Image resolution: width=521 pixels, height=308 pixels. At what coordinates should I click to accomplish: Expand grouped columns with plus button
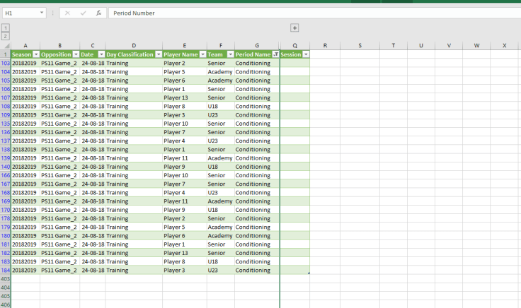pos(294,28)
